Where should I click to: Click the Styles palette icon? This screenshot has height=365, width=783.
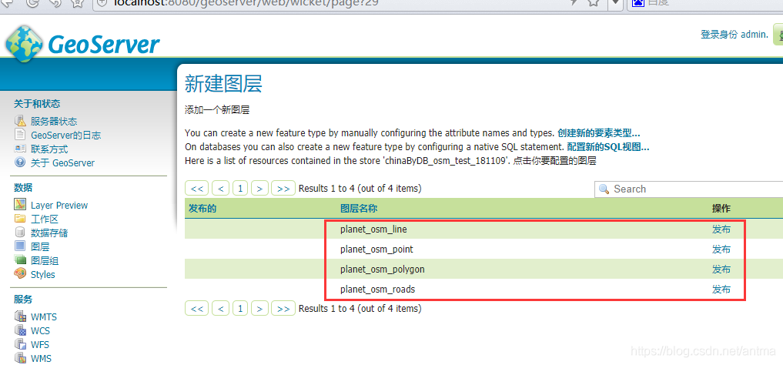tap(20, 274)
